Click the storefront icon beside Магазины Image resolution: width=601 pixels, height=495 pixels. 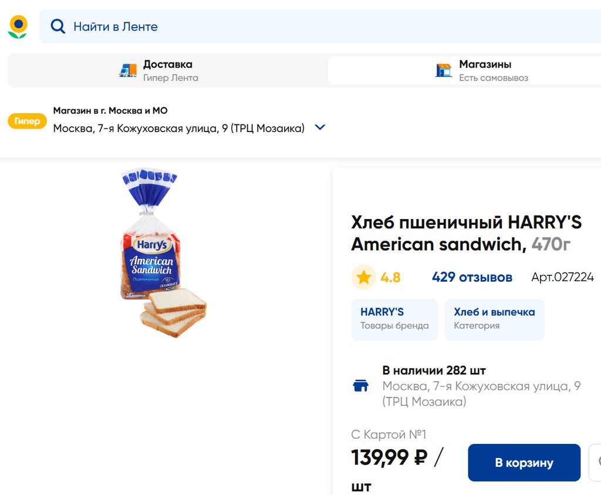(x=444, y=70)
